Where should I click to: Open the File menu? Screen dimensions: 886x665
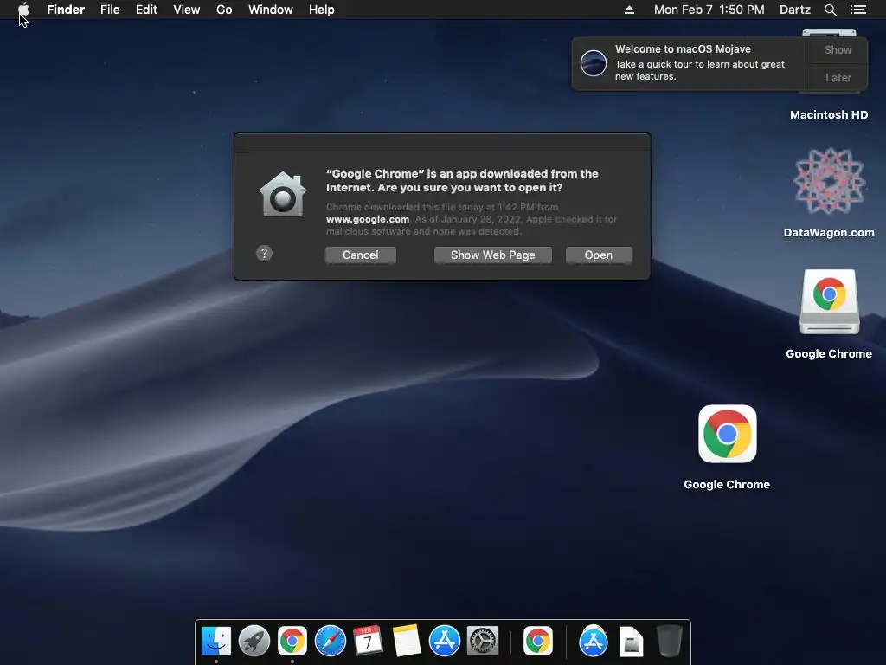[110, 10]
